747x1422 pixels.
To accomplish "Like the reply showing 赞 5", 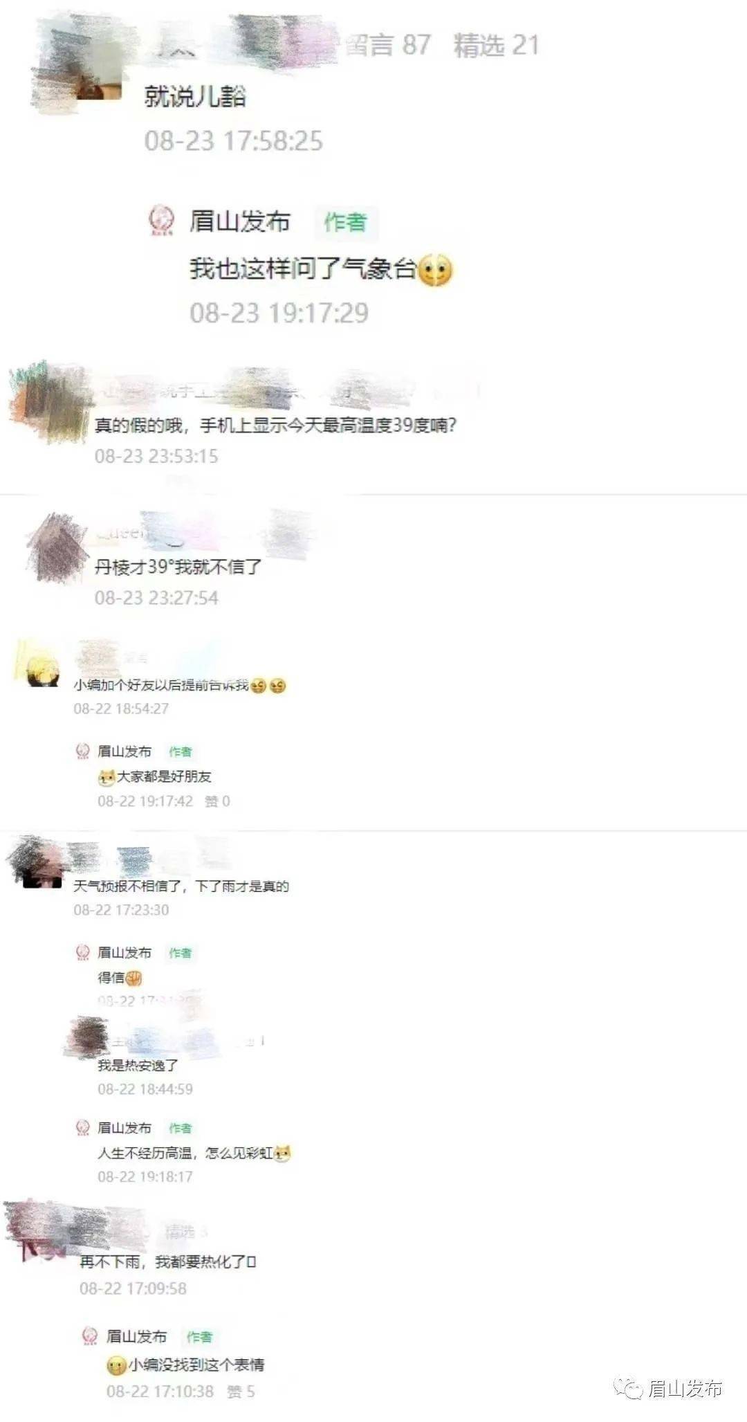I will (241, 1391).
